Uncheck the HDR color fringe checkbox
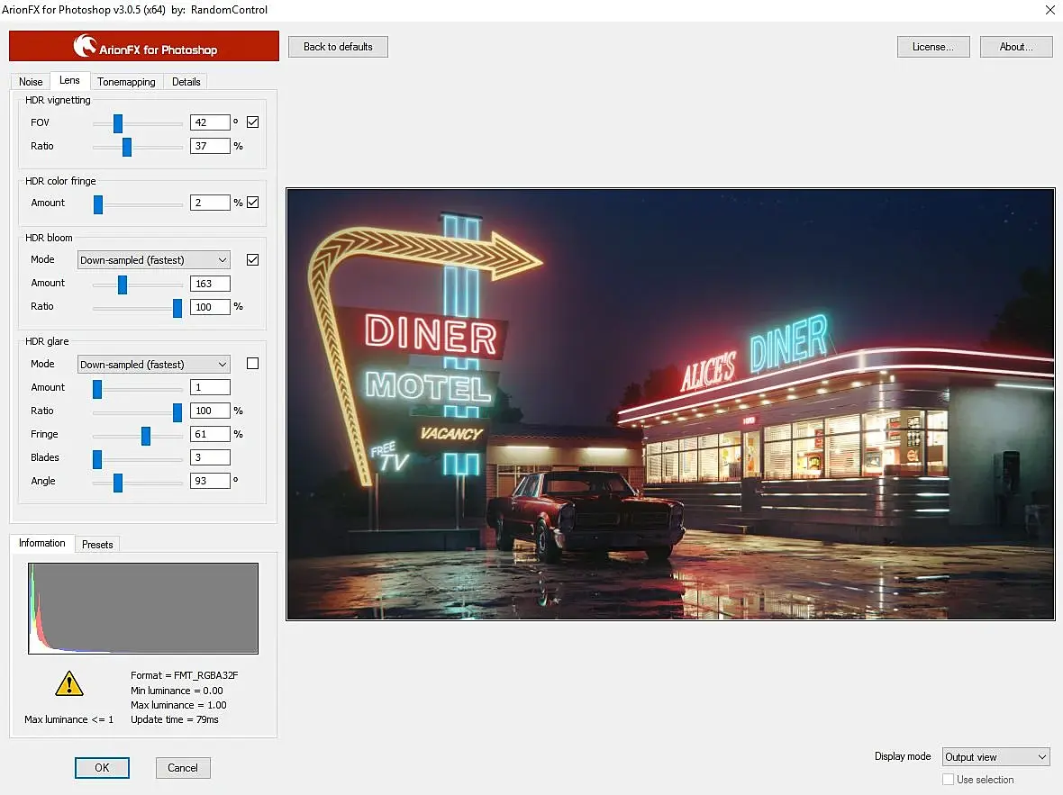The height and width of the screenshot is (795, 1063). pyautogui.click(x=252, y=203)
